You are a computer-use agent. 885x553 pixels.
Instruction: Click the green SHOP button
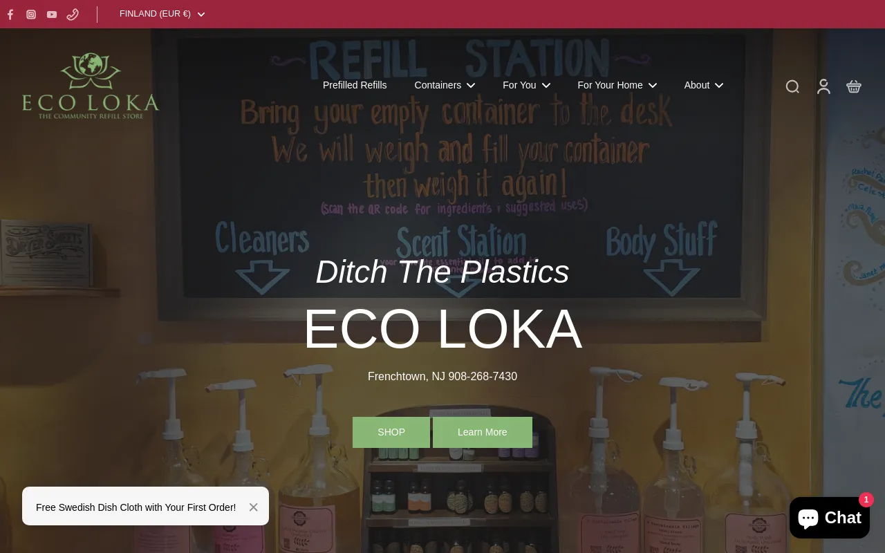(x=391, y=432)
